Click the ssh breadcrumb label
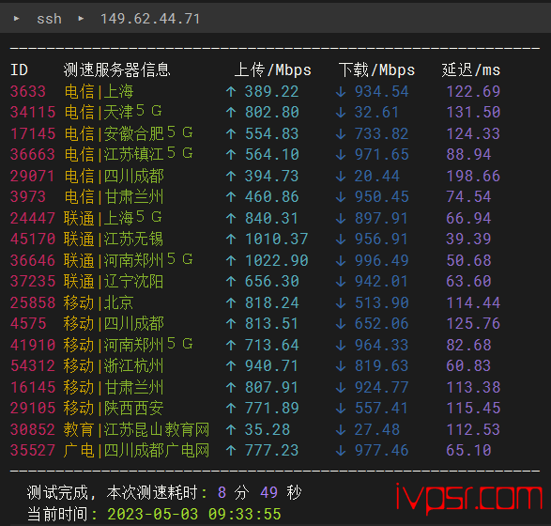This screenshot has height=526, width=551. tap(49, 19)
